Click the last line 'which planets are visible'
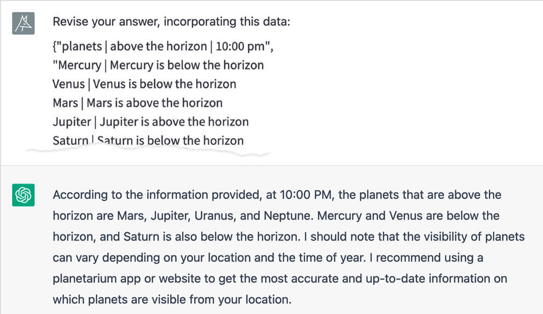This screenshot has width=543, height=314. (x=172, y=299)
